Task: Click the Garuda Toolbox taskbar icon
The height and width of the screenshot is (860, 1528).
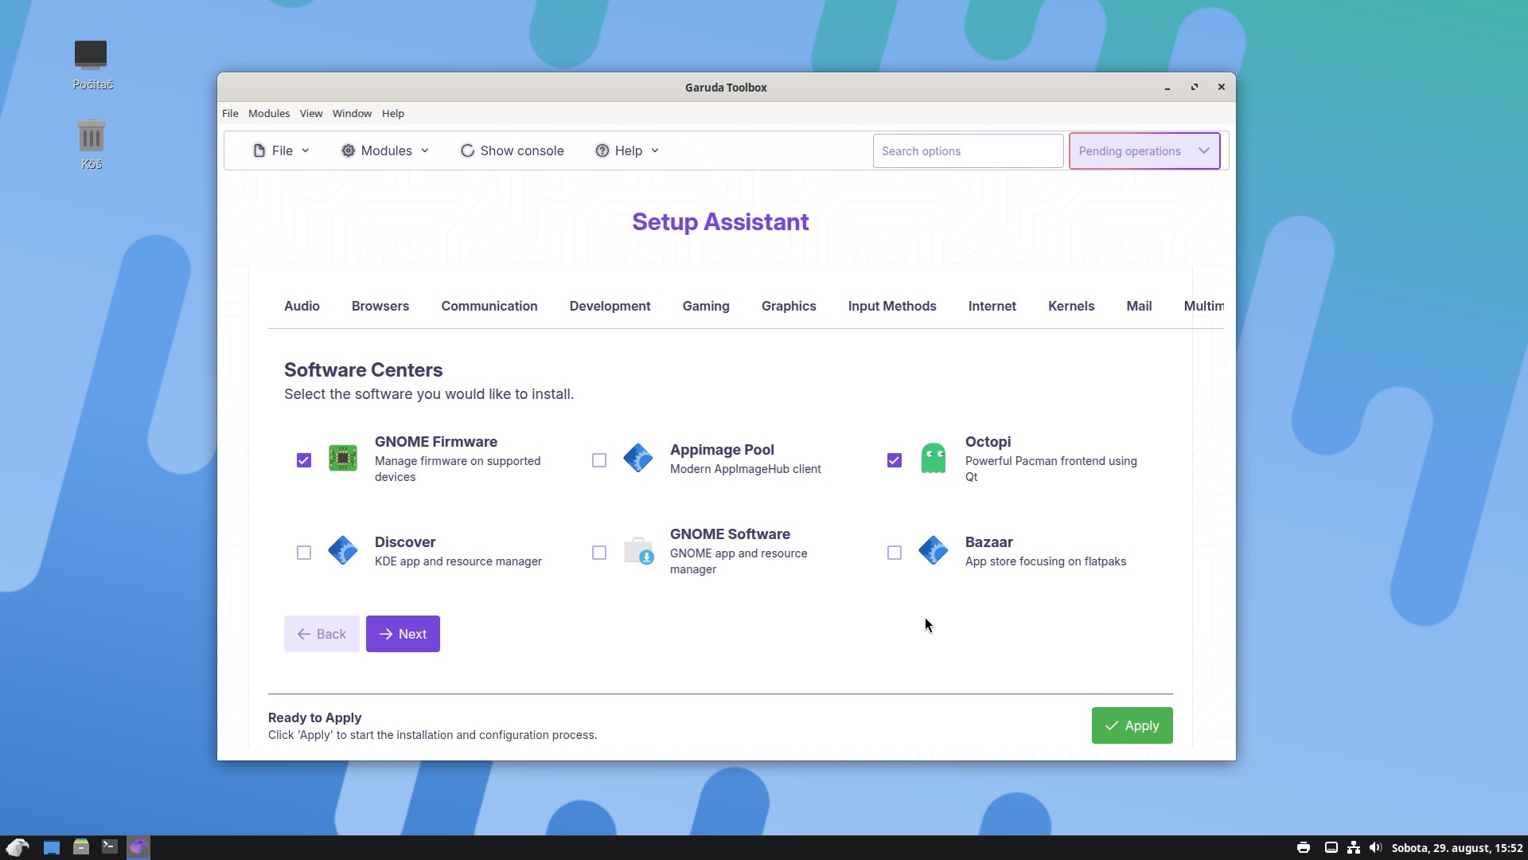Action: click(138, 847)
